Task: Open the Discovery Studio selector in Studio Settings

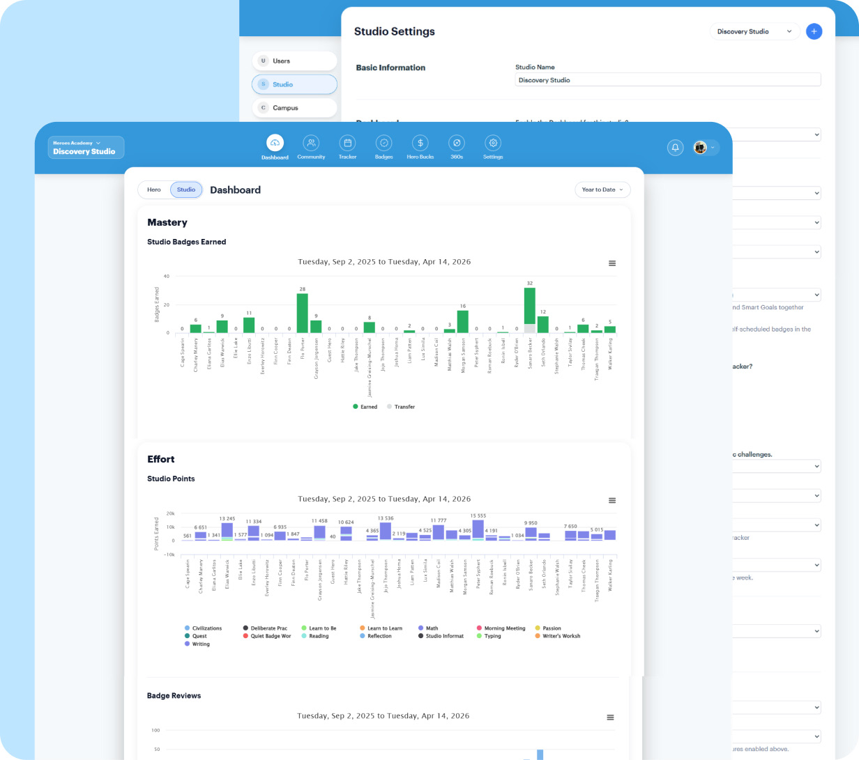Action: pos(754,31)
